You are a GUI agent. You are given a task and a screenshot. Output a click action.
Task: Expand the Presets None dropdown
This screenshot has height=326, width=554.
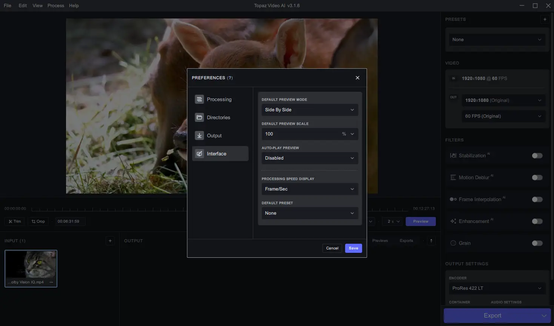497,40
